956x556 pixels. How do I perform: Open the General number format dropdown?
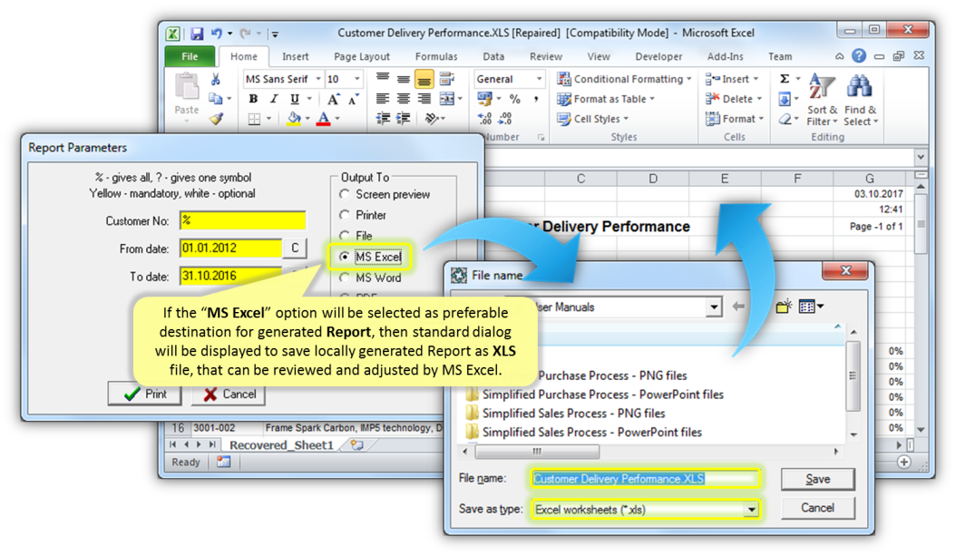[x=539, y=79]
